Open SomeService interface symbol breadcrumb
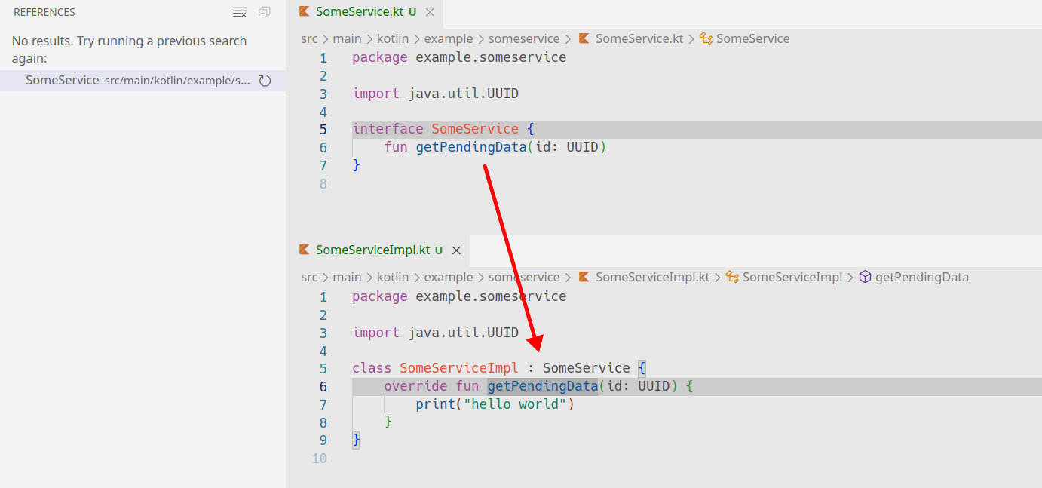 (752, 38)
